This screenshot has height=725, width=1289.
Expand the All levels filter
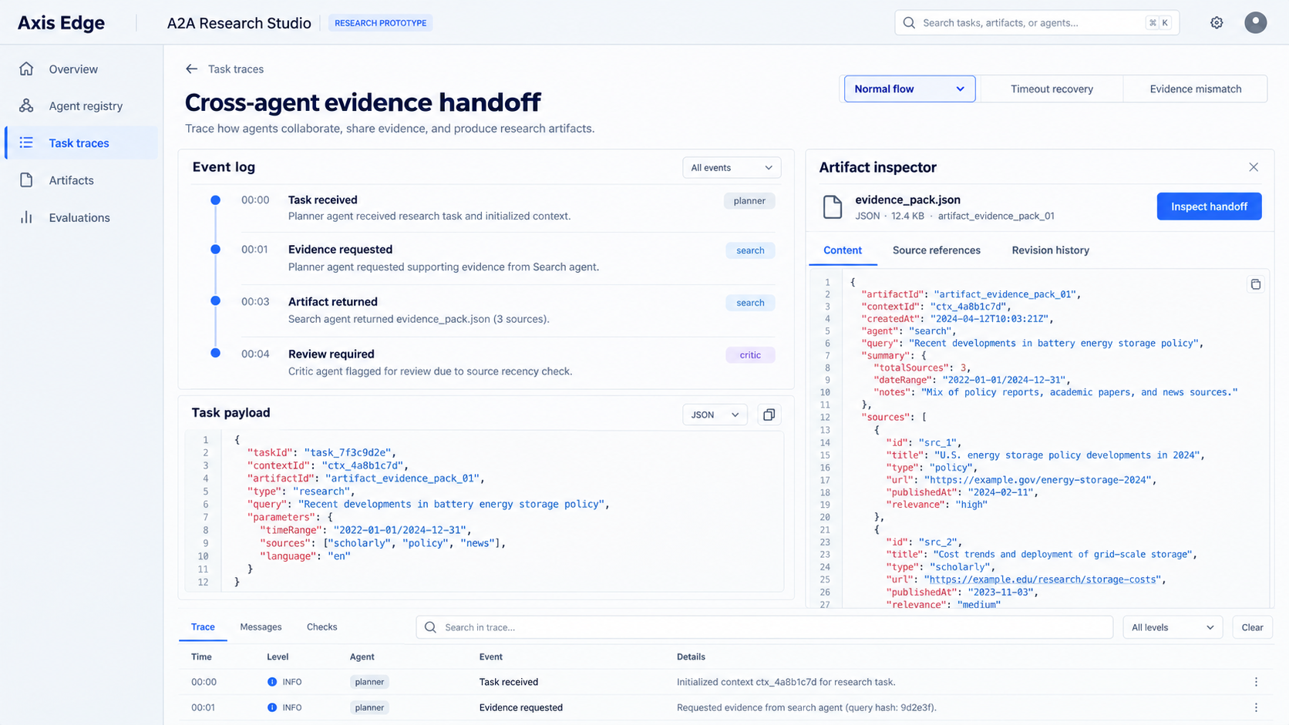[x=1173, y=627]
